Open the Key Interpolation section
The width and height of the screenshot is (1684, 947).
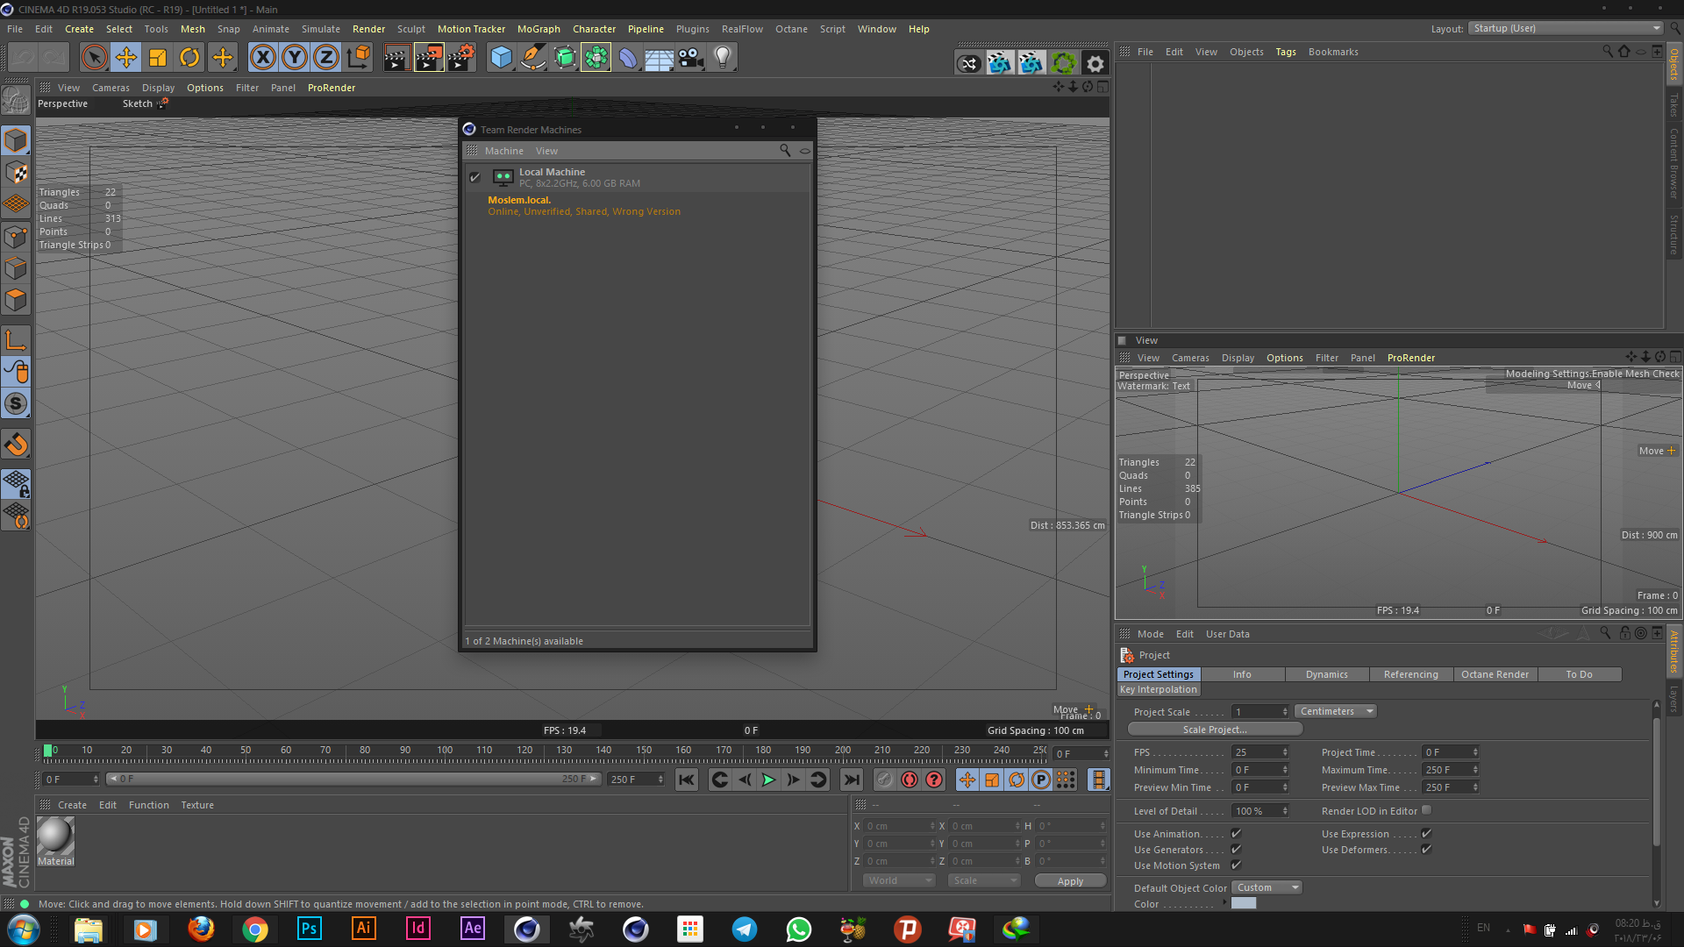(x=1158, y=689)
